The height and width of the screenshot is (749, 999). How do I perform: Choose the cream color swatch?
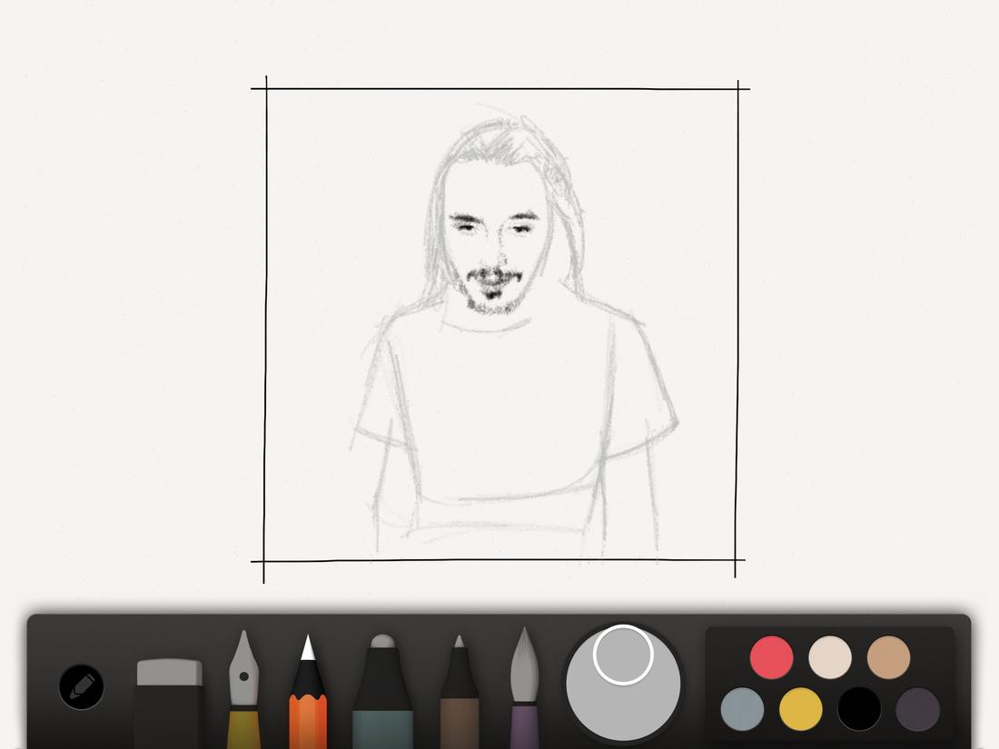(x=829, y=657)
